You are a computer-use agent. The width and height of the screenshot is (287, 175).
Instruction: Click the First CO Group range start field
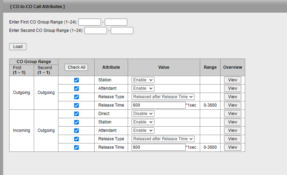pos(89,22)
